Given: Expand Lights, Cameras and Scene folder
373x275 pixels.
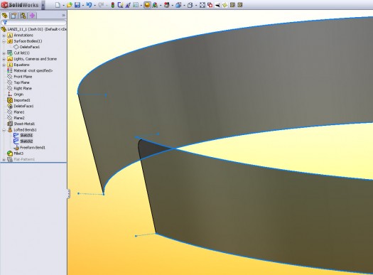Looking at the screenshot, I should (4, 59).
